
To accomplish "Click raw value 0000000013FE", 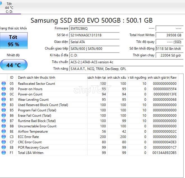I will click(165, 94).
